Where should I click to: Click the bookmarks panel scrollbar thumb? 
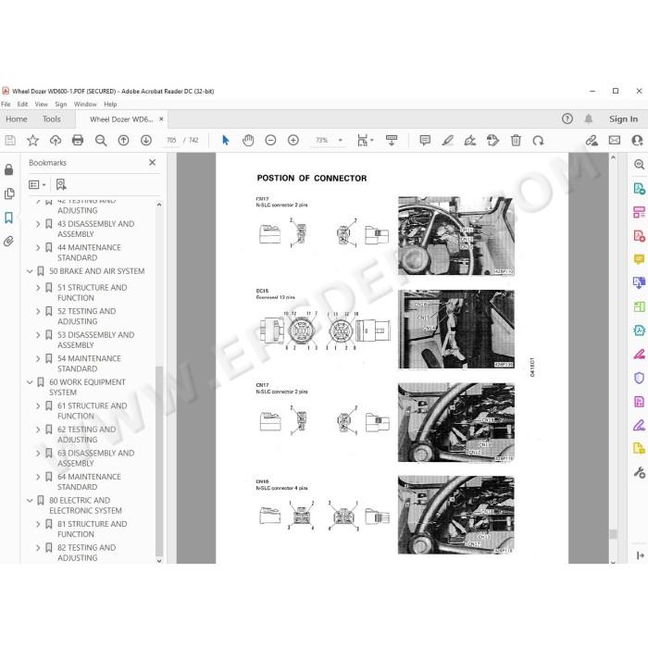coord(159,461)
